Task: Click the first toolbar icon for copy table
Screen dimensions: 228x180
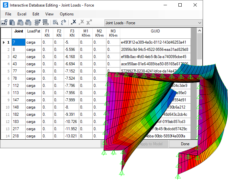Action: pyautogui.click(x=4, y=23)
